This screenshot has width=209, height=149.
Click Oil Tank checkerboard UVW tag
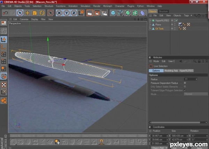[x=184, y=28]
